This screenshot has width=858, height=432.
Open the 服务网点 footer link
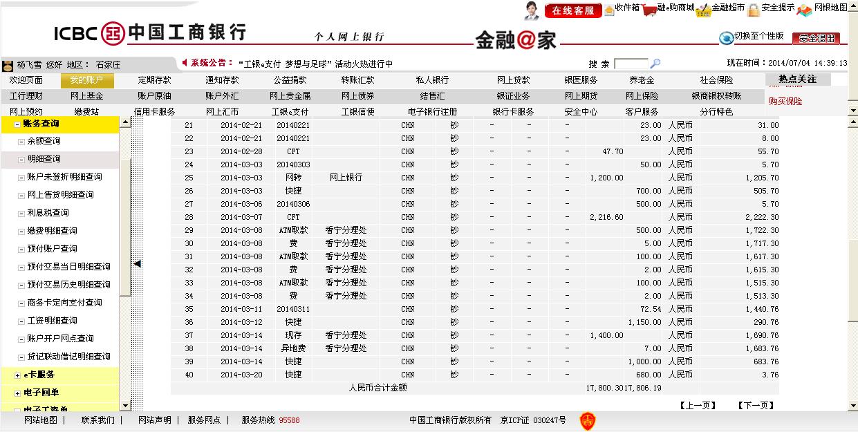pos(205,420)
